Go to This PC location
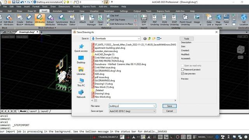Viewport: 249px width, 140px height. 81,82
